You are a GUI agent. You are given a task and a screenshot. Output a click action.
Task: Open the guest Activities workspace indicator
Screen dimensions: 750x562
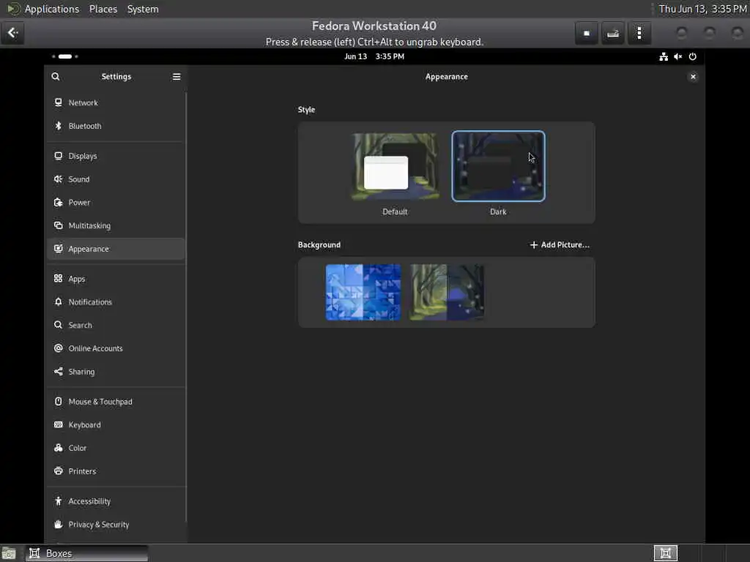click(65, 56)
